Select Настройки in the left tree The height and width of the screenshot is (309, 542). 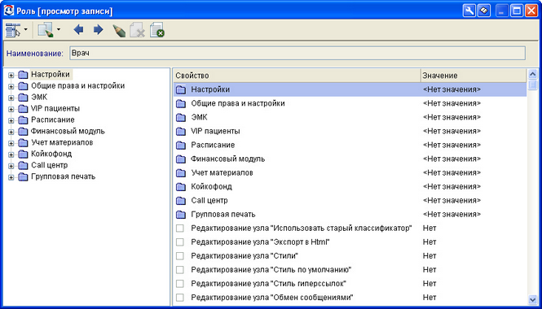coord(51,75)
